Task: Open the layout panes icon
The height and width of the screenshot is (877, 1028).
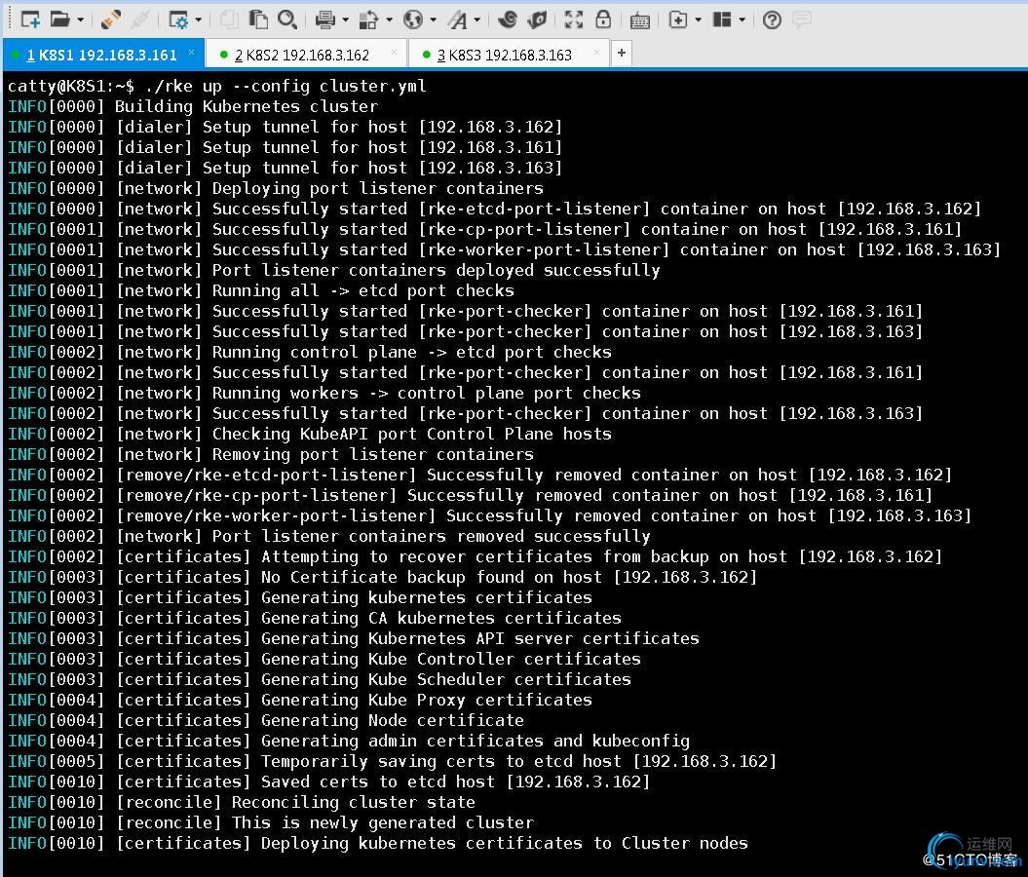Action: [722, 19]
